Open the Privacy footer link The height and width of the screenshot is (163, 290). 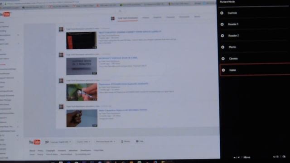(40, 154)
